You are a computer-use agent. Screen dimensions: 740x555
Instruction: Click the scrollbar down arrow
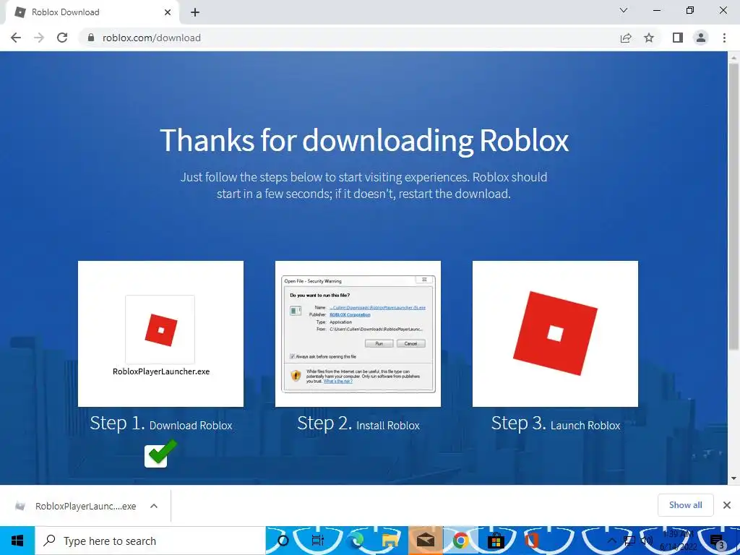click(x=733, y=478)
